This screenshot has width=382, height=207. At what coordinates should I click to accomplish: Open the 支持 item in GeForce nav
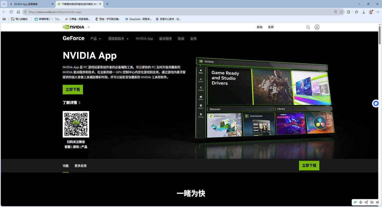[193, 39]
